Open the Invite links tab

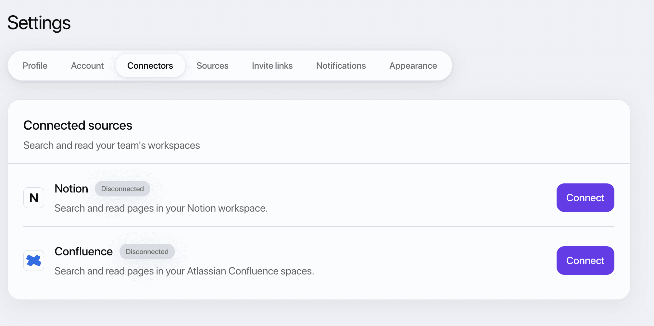[272, 65]
